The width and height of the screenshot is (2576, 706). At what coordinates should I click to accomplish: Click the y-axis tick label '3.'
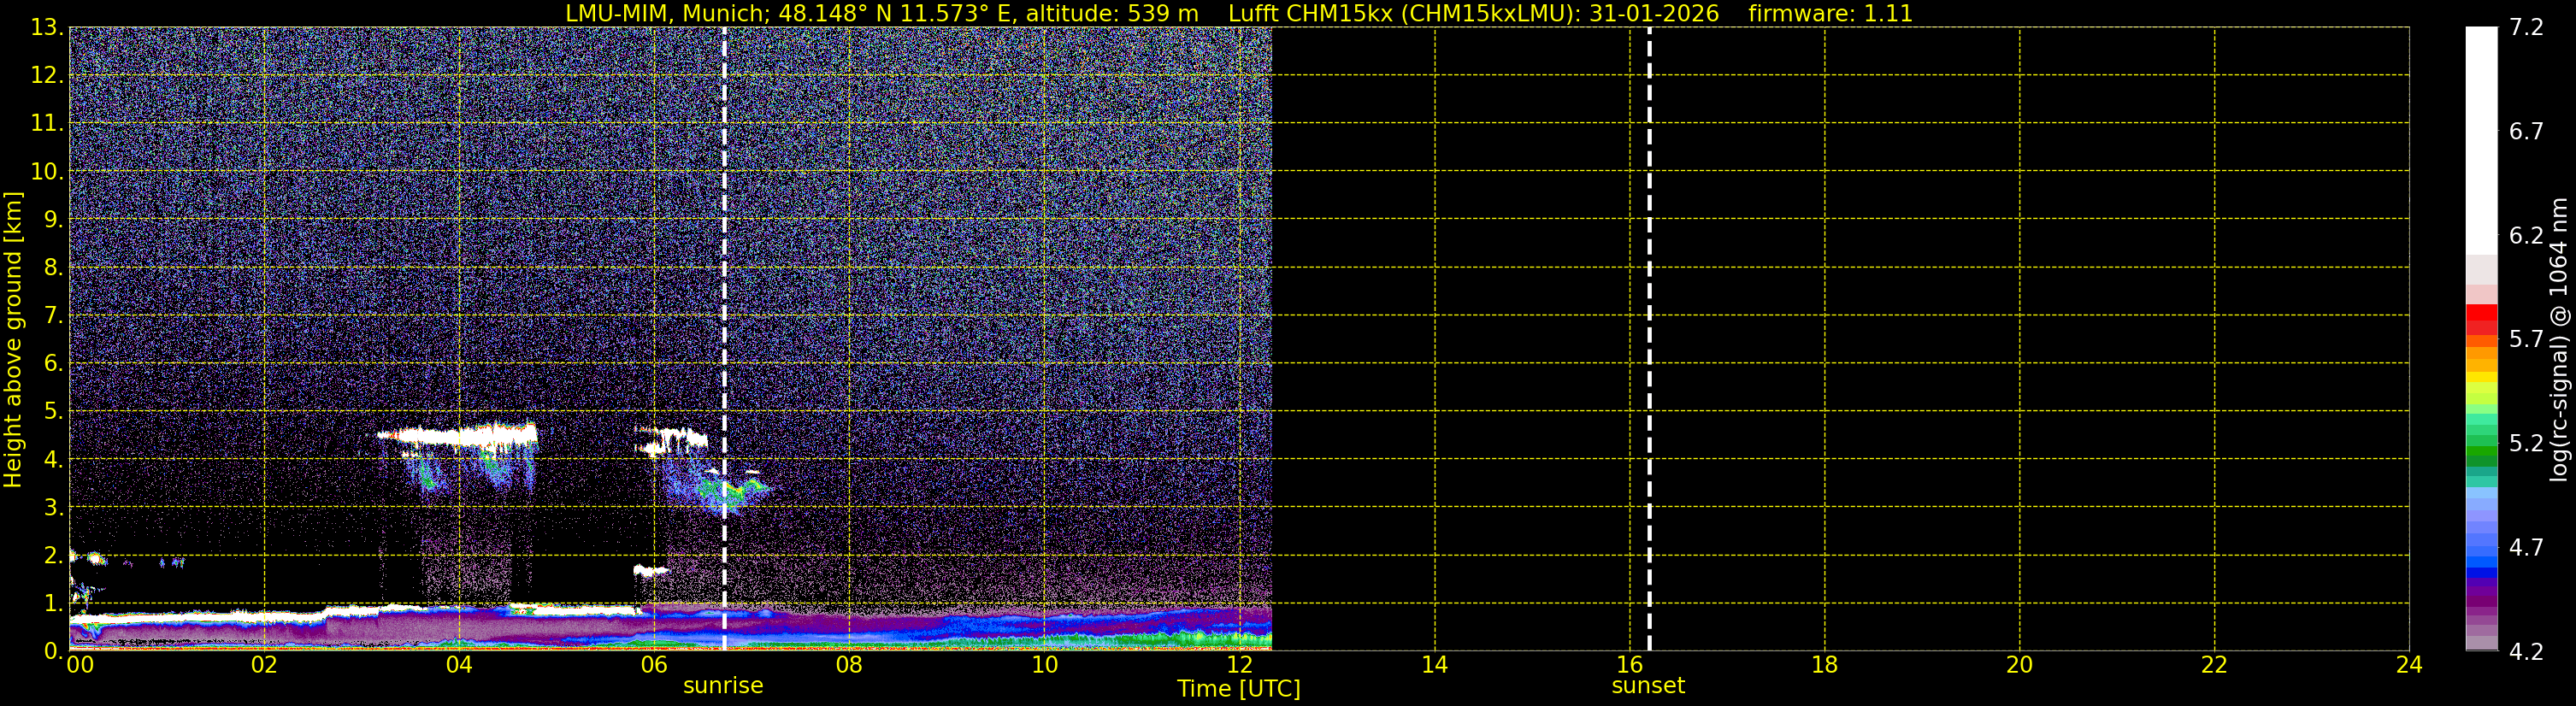(53, 507)
